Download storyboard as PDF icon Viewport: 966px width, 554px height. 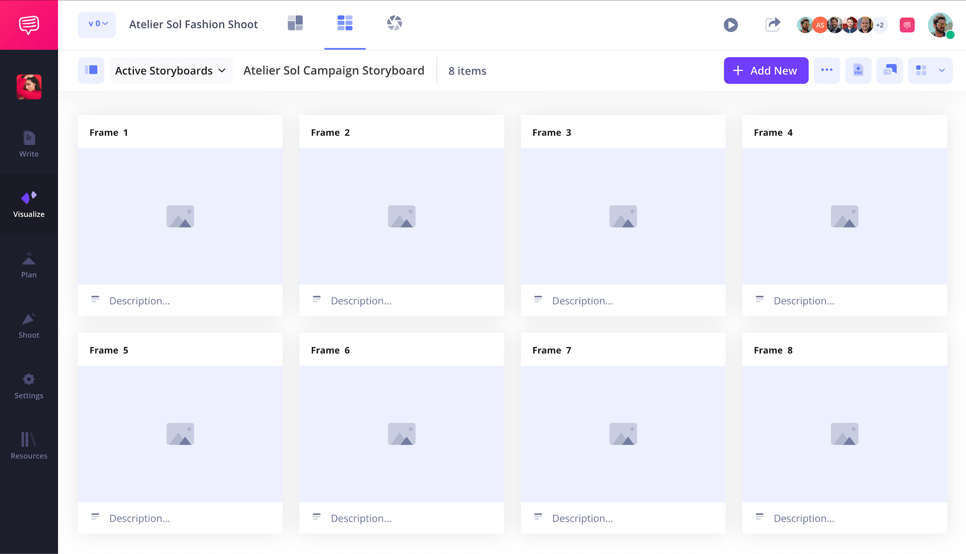tap(858, 70)
